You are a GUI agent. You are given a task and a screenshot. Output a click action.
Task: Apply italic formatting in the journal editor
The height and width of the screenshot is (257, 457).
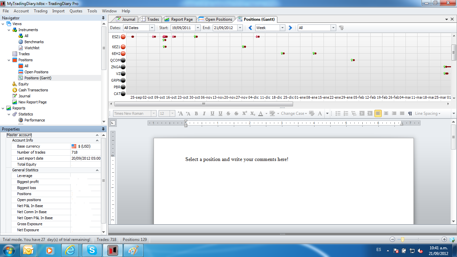coord(204,113)
